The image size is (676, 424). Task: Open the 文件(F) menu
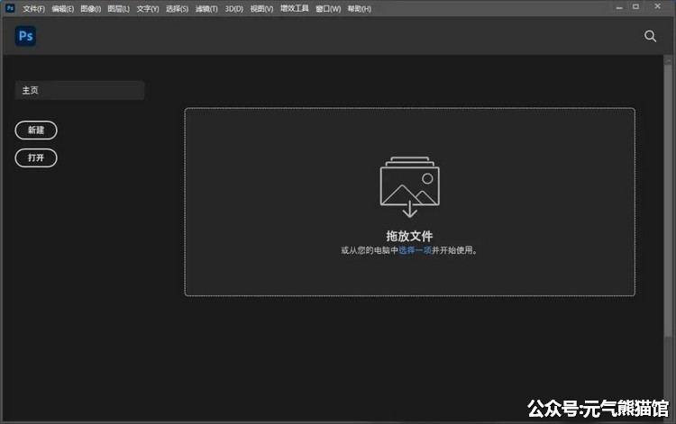[x=33, y=8]
